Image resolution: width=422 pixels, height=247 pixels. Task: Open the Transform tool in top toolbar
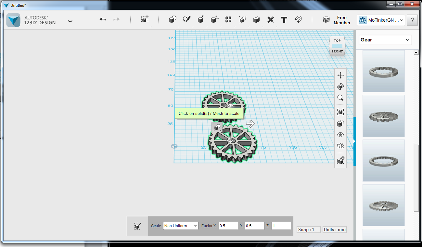(x=145, y=19)
